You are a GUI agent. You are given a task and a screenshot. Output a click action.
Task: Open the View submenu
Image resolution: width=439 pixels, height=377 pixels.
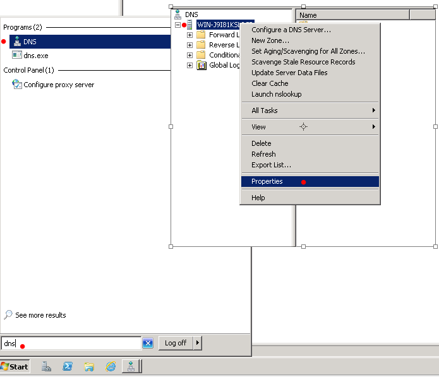click(310, 127)
